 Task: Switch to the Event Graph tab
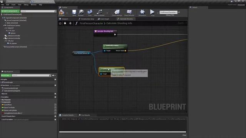[103, 19]
